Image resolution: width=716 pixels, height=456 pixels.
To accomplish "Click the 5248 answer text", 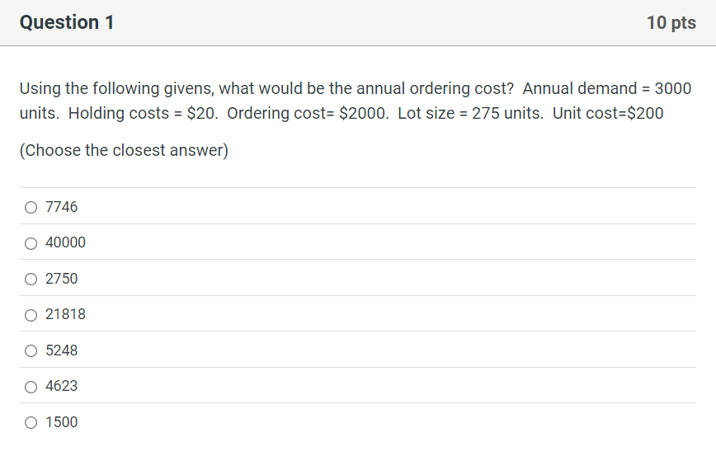I will pos(61,350).
